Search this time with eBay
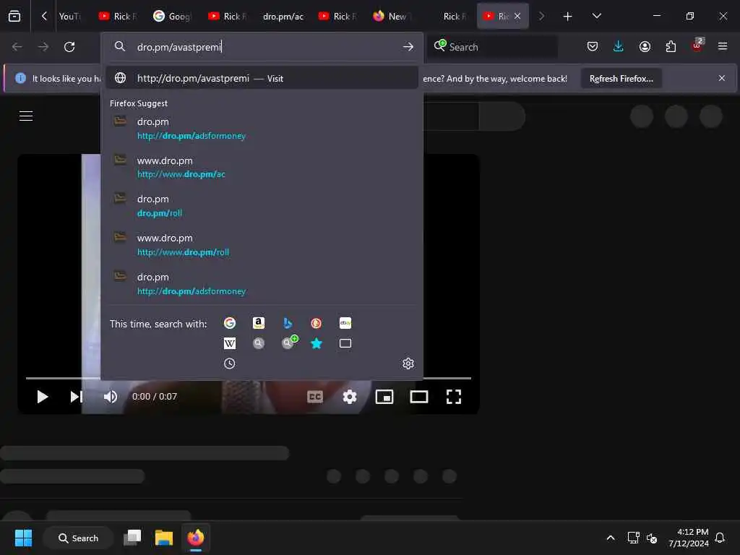This screenshot has height=555, width=740. [345, 323]
